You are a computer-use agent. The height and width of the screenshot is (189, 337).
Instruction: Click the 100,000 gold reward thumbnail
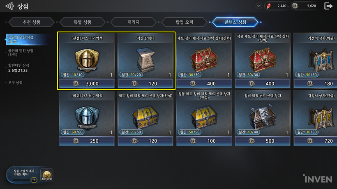coord(46,175)
